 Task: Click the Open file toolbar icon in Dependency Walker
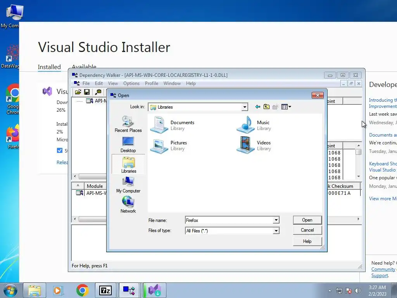tap(78, 92)
